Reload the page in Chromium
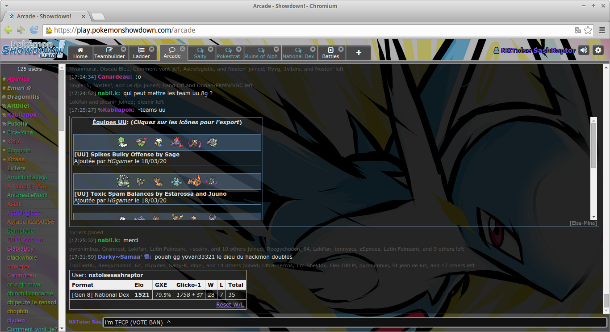 point(34,30)
